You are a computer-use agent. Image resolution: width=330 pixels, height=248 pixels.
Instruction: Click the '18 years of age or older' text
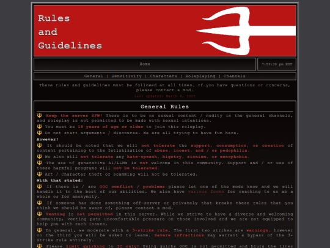click(111, 127)
